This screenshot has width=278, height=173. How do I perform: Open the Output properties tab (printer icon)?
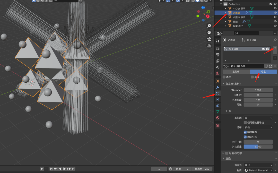tap(218, 55)
